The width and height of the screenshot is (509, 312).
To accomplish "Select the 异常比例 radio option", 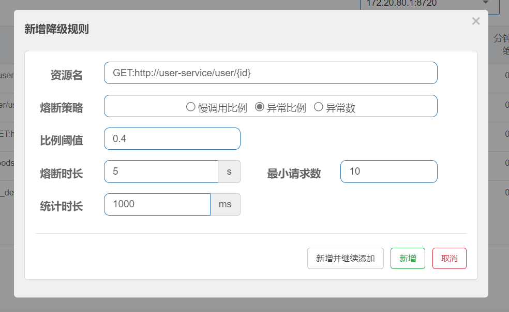I will coord(260,107).
